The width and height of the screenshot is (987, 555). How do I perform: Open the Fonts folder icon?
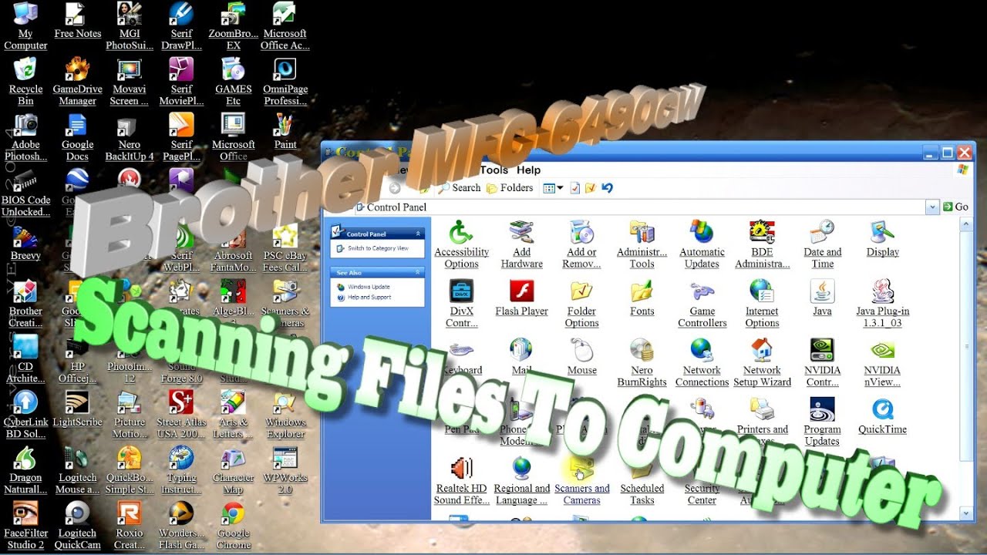point(642,298)
